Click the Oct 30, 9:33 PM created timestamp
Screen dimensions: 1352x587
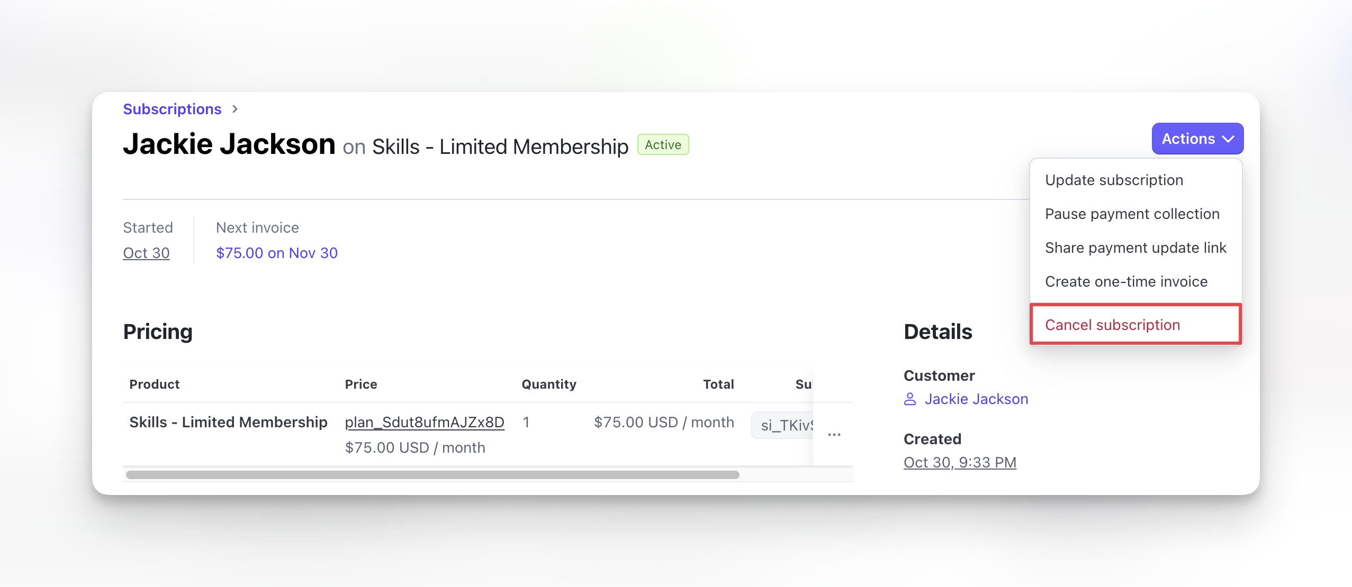959,462
